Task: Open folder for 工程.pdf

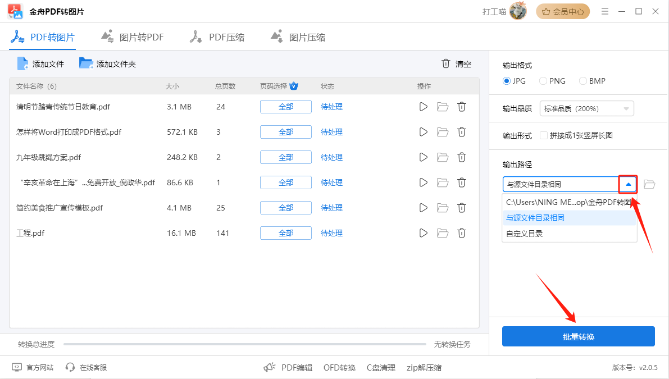Action: click(443, 233)
